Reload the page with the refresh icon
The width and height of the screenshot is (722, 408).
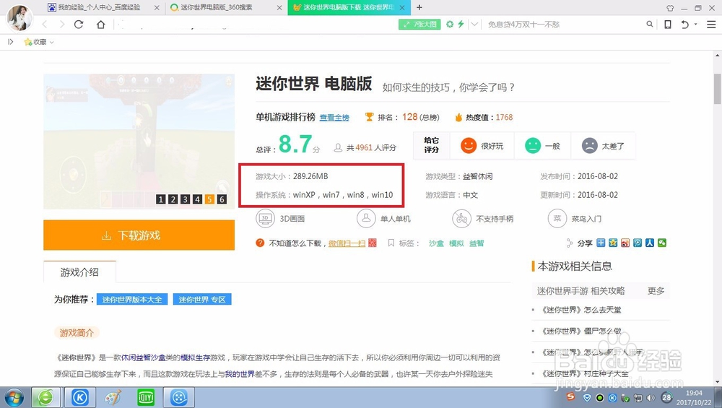79,25
